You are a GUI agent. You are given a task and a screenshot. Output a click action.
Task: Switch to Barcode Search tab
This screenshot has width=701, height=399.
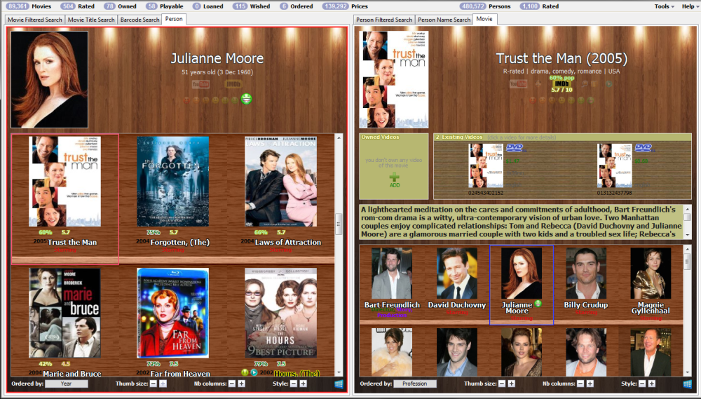pos(139,20)
